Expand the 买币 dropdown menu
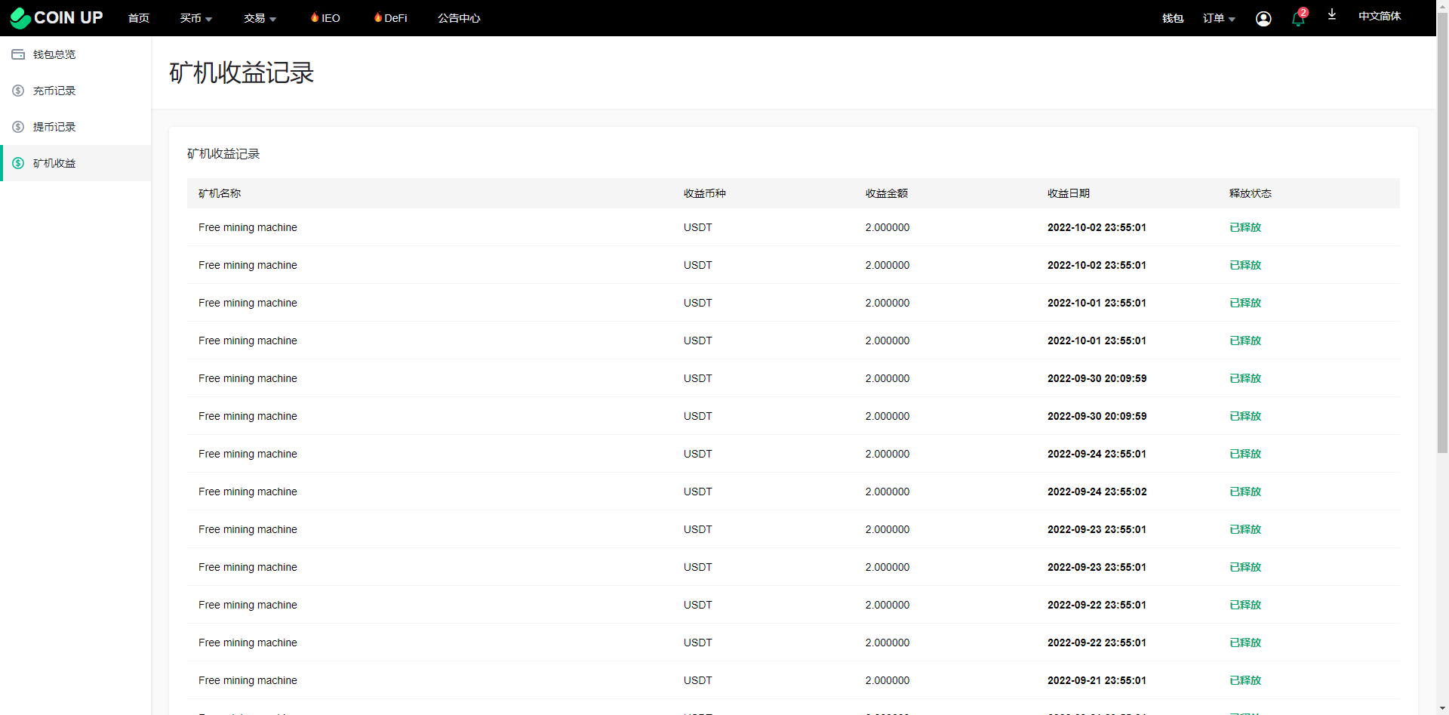The height and width of the screenshot is (715, 1449). (195, 18)
